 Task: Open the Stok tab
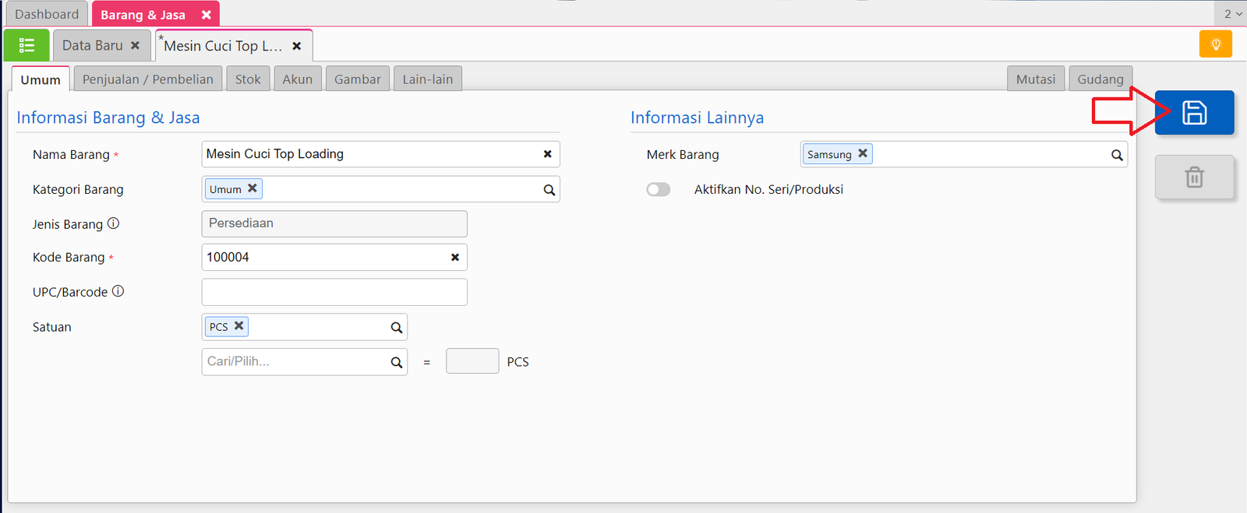[248, 79]
